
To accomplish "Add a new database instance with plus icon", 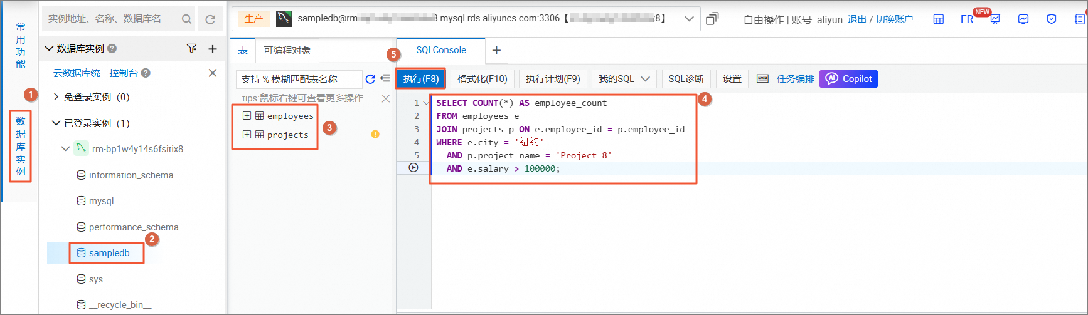I will tap(213, 49).
